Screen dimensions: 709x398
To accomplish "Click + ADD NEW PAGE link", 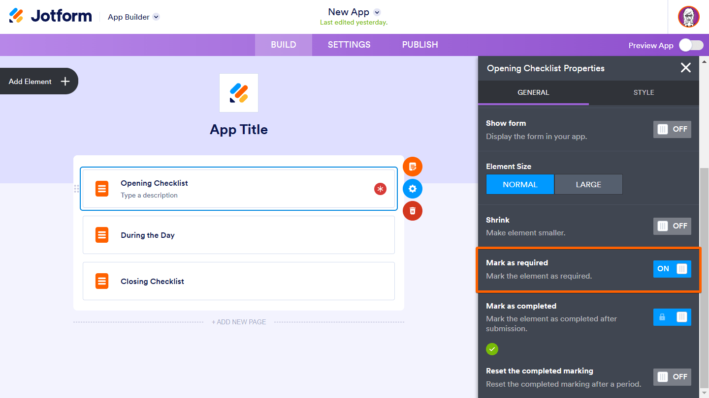I will click(239, 322).
